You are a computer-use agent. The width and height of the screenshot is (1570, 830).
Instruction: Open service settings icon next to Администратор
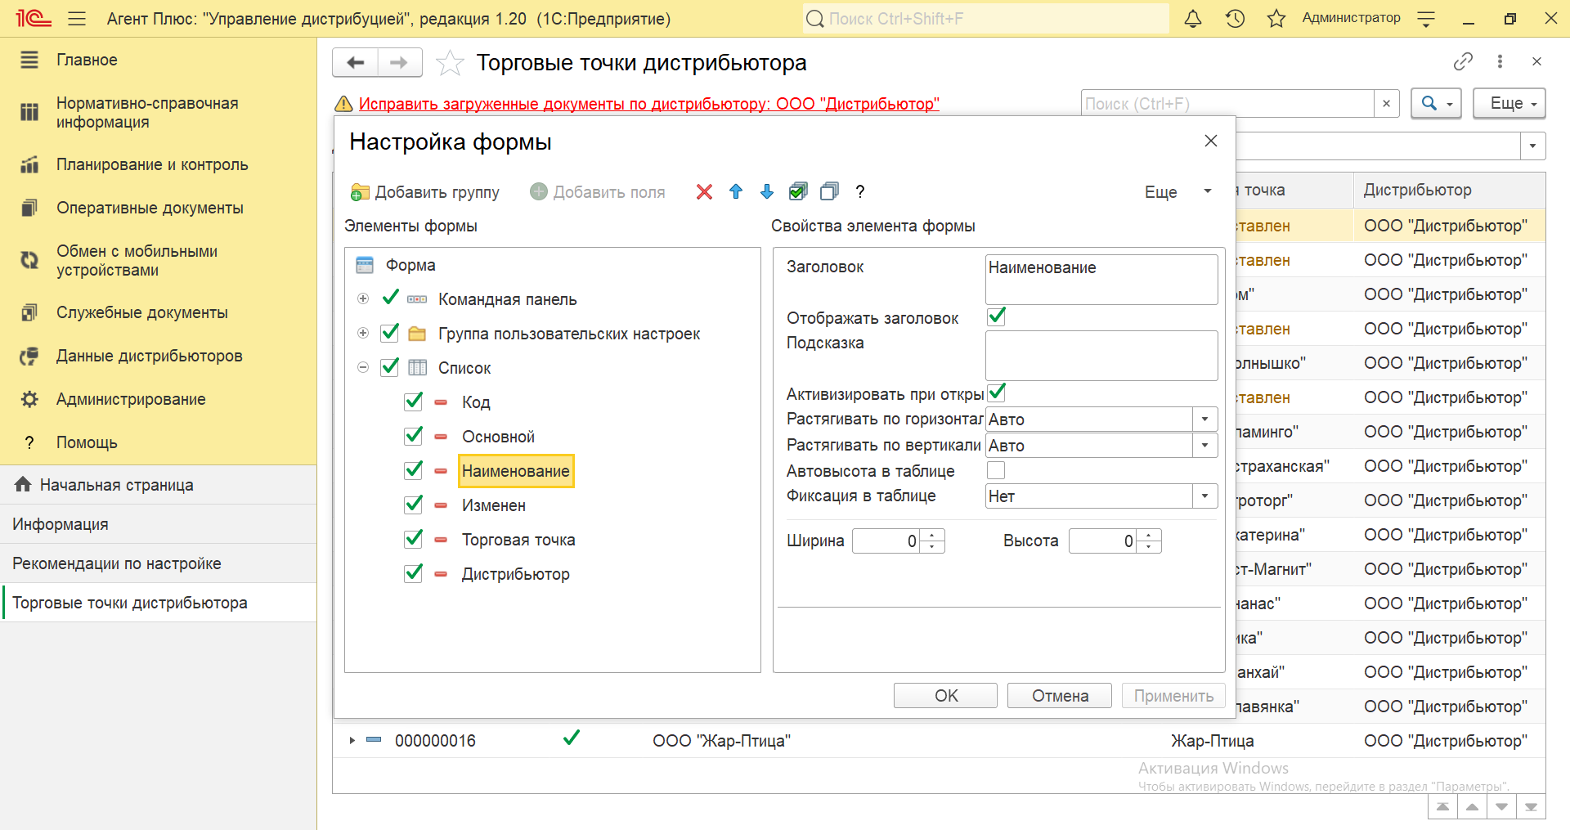click(1426, 18)
